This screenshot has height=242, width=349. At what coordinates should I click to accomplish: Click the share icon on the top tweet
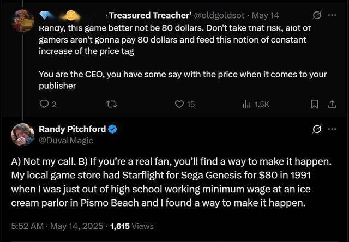pyautogui.click(x=332, y=104)
